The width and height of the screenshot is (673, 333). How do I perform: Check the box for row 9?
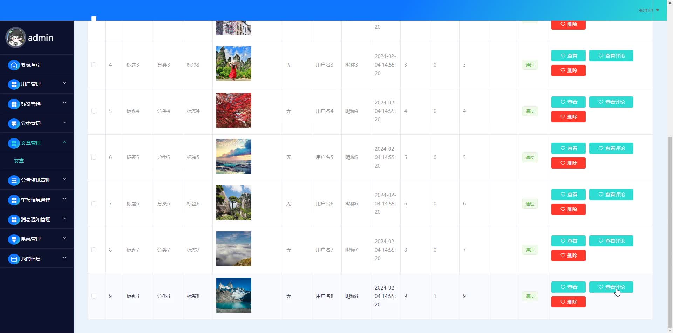click(94, 296)
